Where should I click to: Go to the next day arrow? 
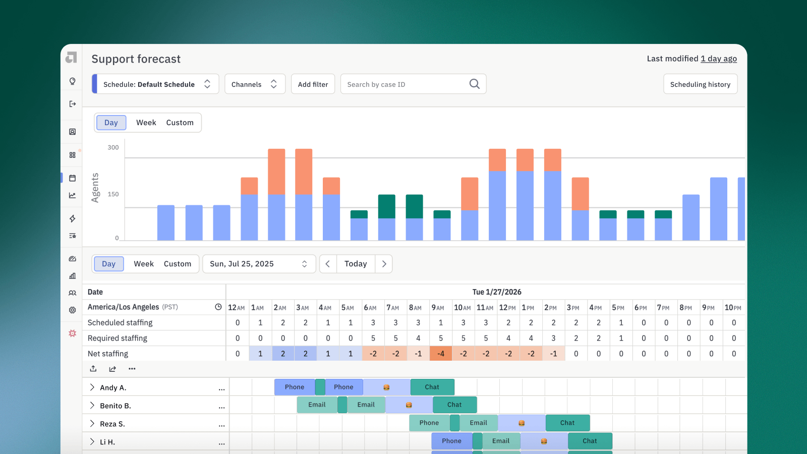pos(384,264)
